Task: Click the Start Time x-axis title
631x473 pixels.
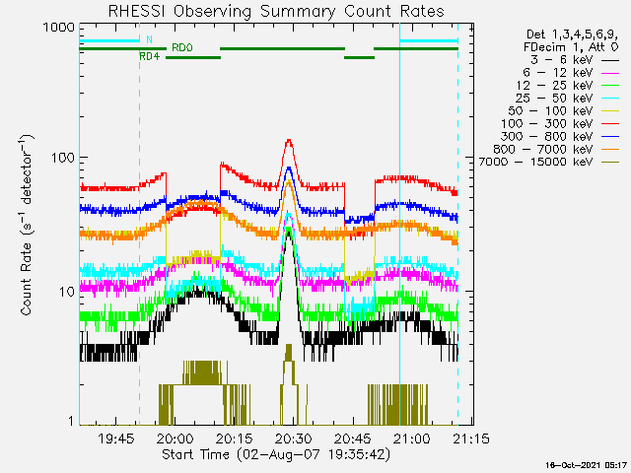Action: pyautogui.click(x=276, y=454)
